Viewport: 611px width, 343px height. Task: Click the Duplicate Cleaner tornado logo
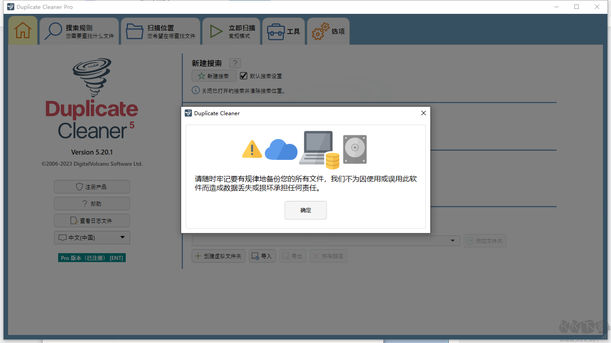92,77
